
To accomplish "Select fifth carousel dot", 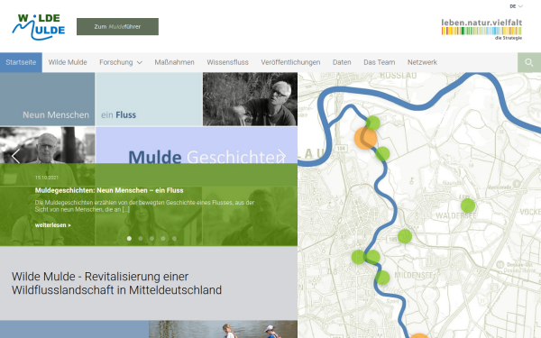I will (175, 238).
